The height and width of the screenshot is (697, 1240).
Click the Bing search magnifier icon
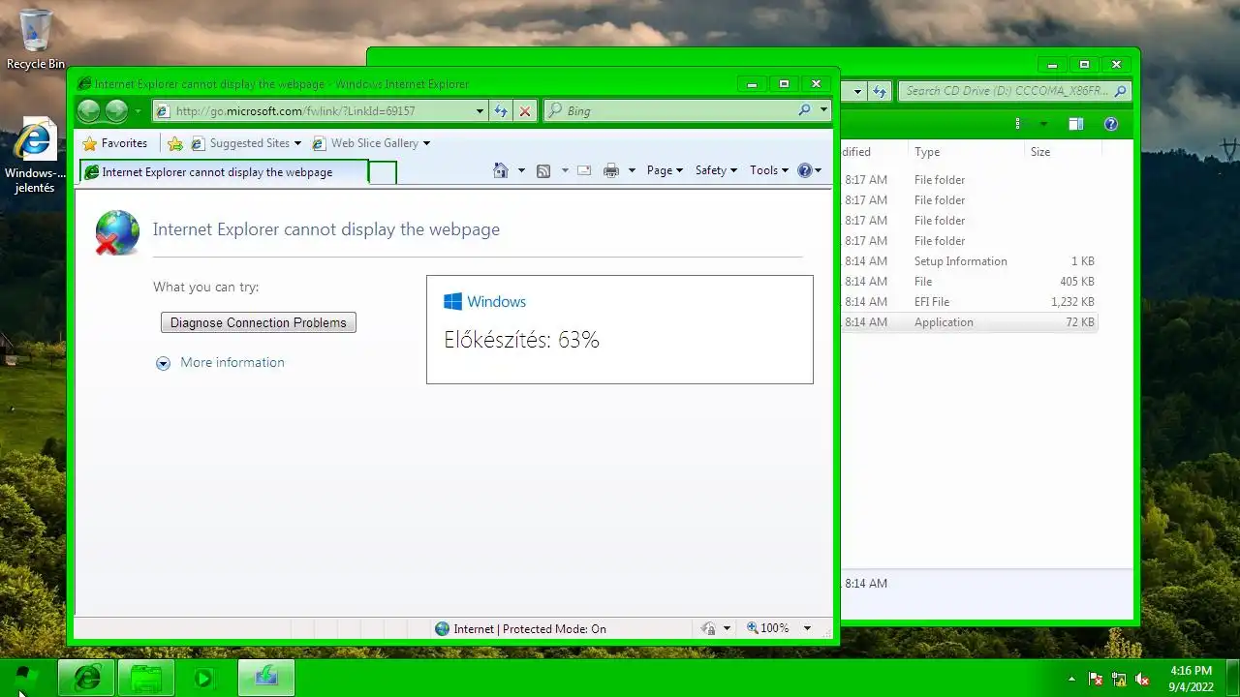point(804,110)
